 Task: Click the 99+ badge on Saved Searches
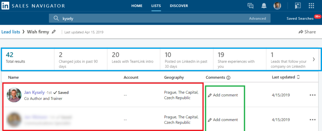tap(318, 16)
